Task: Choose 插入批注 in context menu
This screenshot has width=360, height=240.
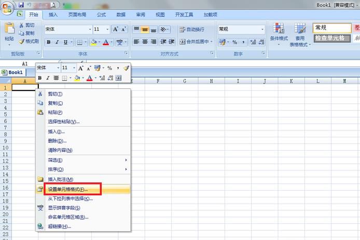Action: (x=83, y=179)
